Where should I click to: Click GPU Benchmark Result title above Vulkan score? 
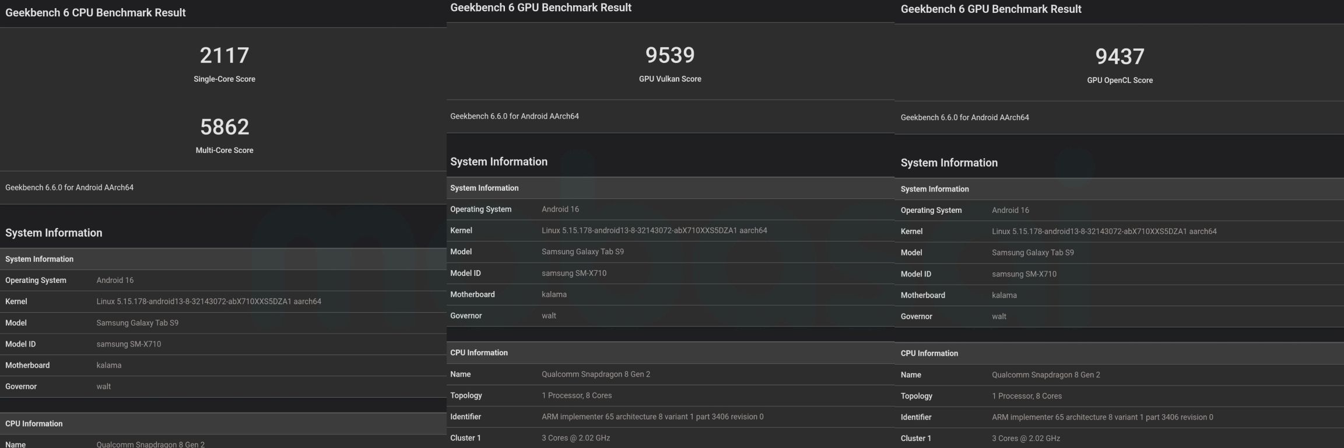pyautogui.click(x=541, y=8)
